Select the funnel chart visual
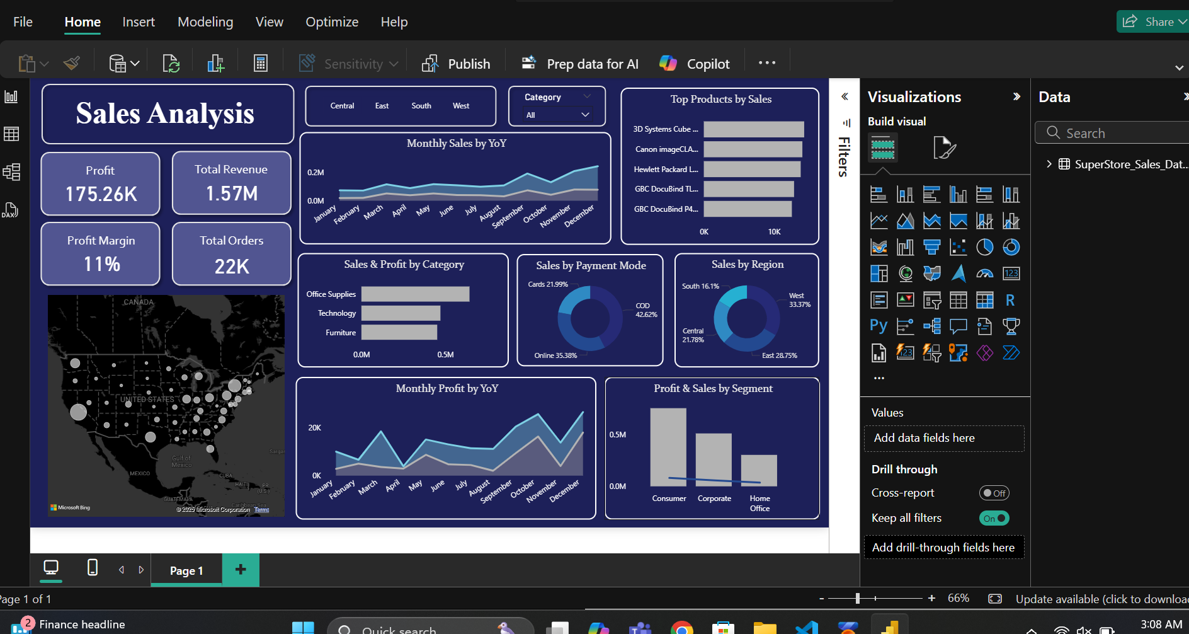This screenshot has height=634, width=1189. point(931,246)
